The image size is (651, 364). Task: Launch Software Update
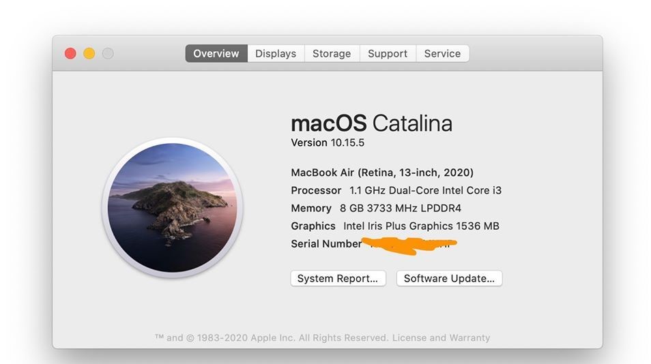click(449, 278)
